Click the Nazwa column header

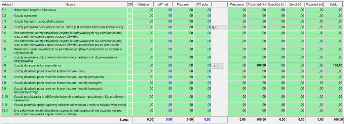[70, 4]
